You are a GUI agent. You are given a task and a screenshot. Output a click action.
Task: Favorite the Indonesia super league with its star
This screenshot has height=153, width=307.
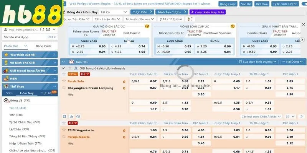tap(70, 68)
